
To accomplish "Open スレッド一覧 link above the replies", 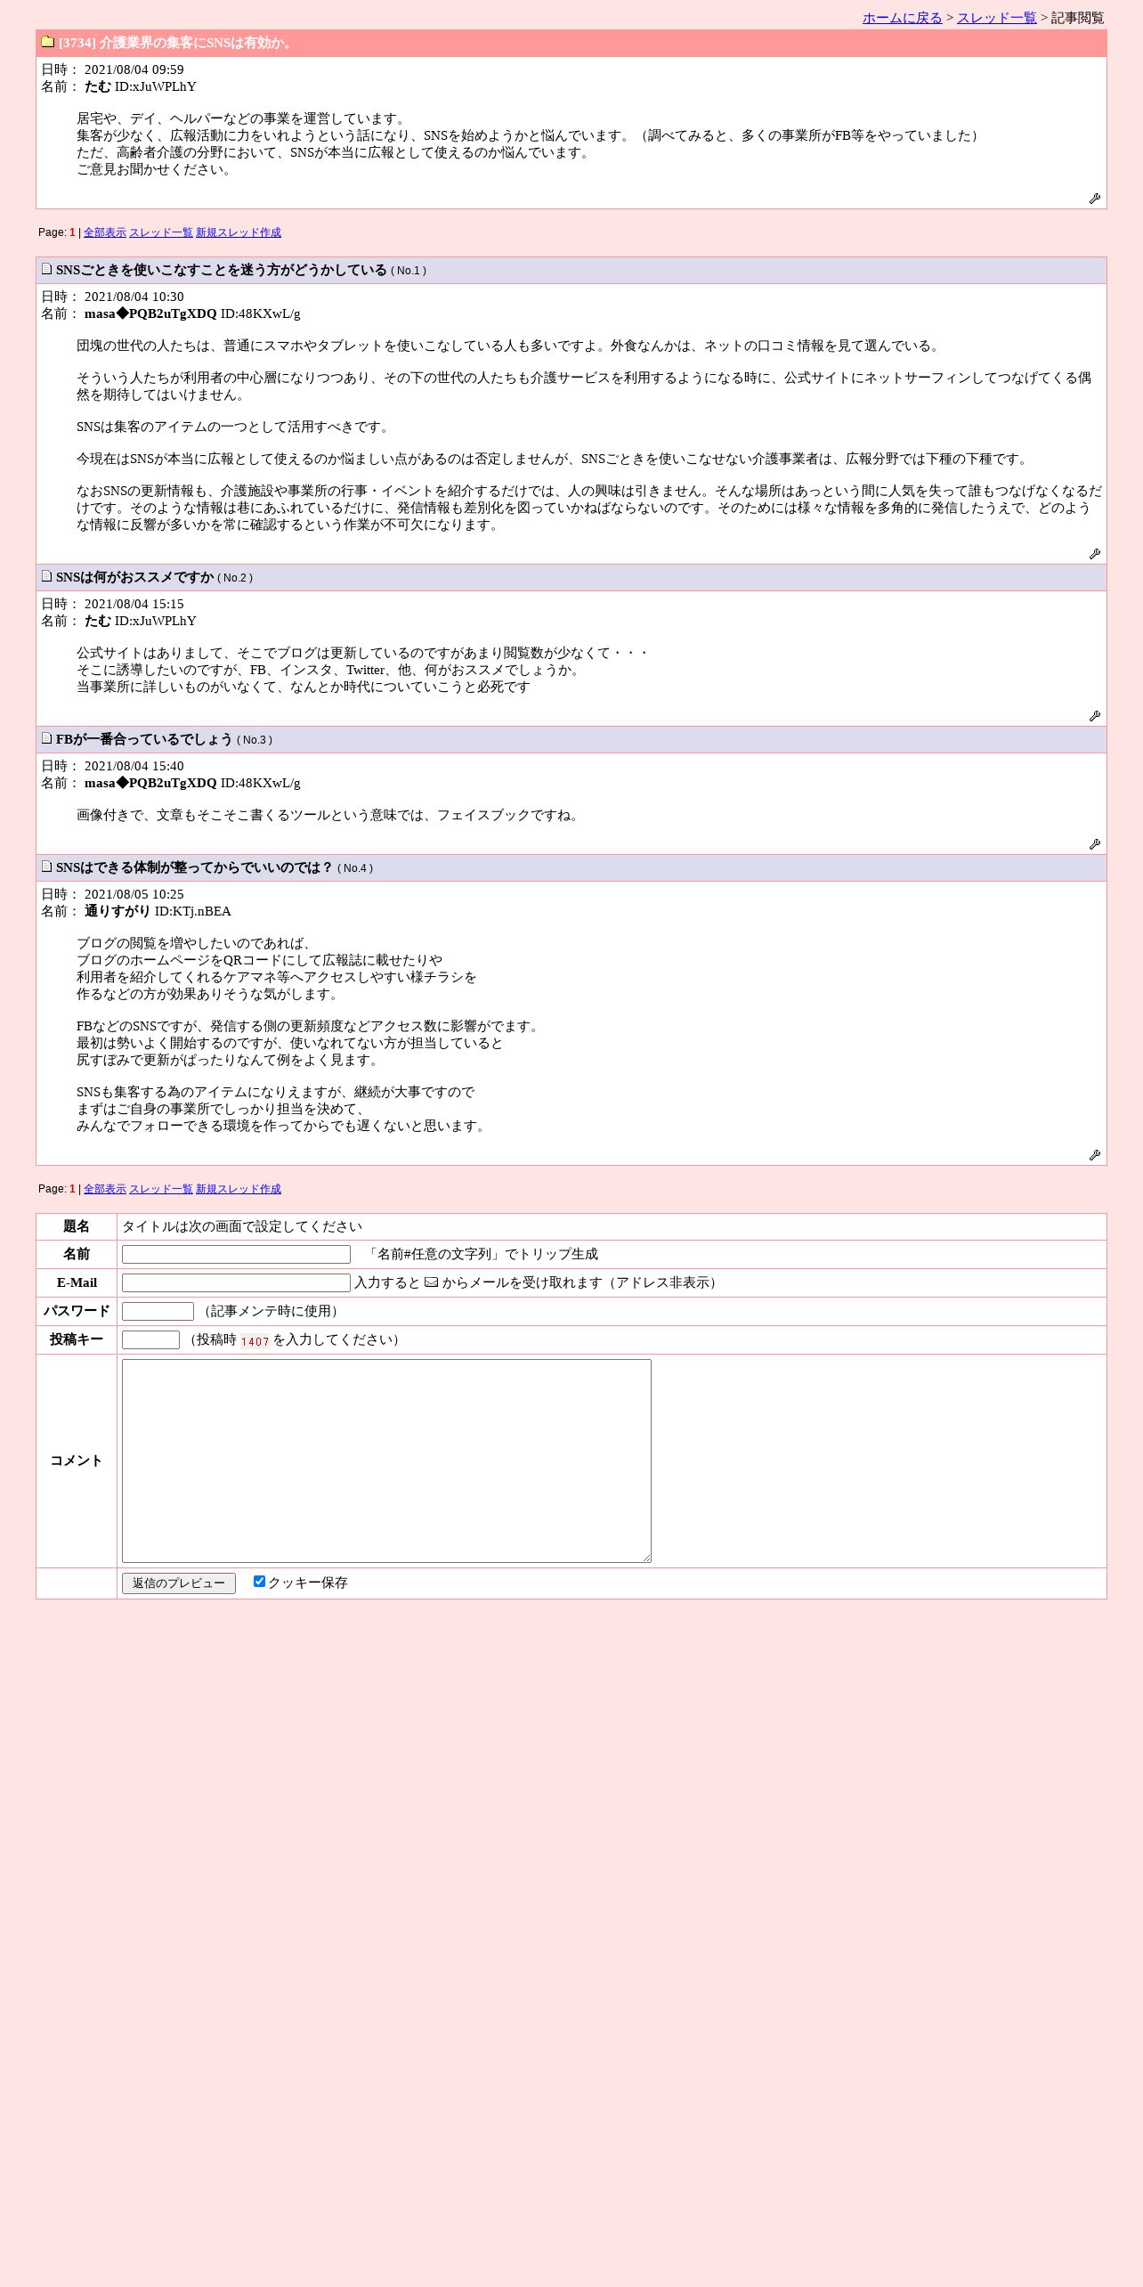I will pos(161,232).
